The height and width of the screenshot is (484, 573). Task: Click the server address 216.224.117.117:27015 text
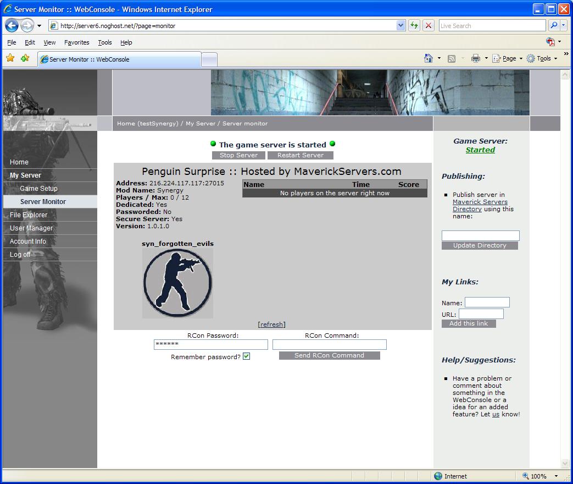(x=186, y=183)
